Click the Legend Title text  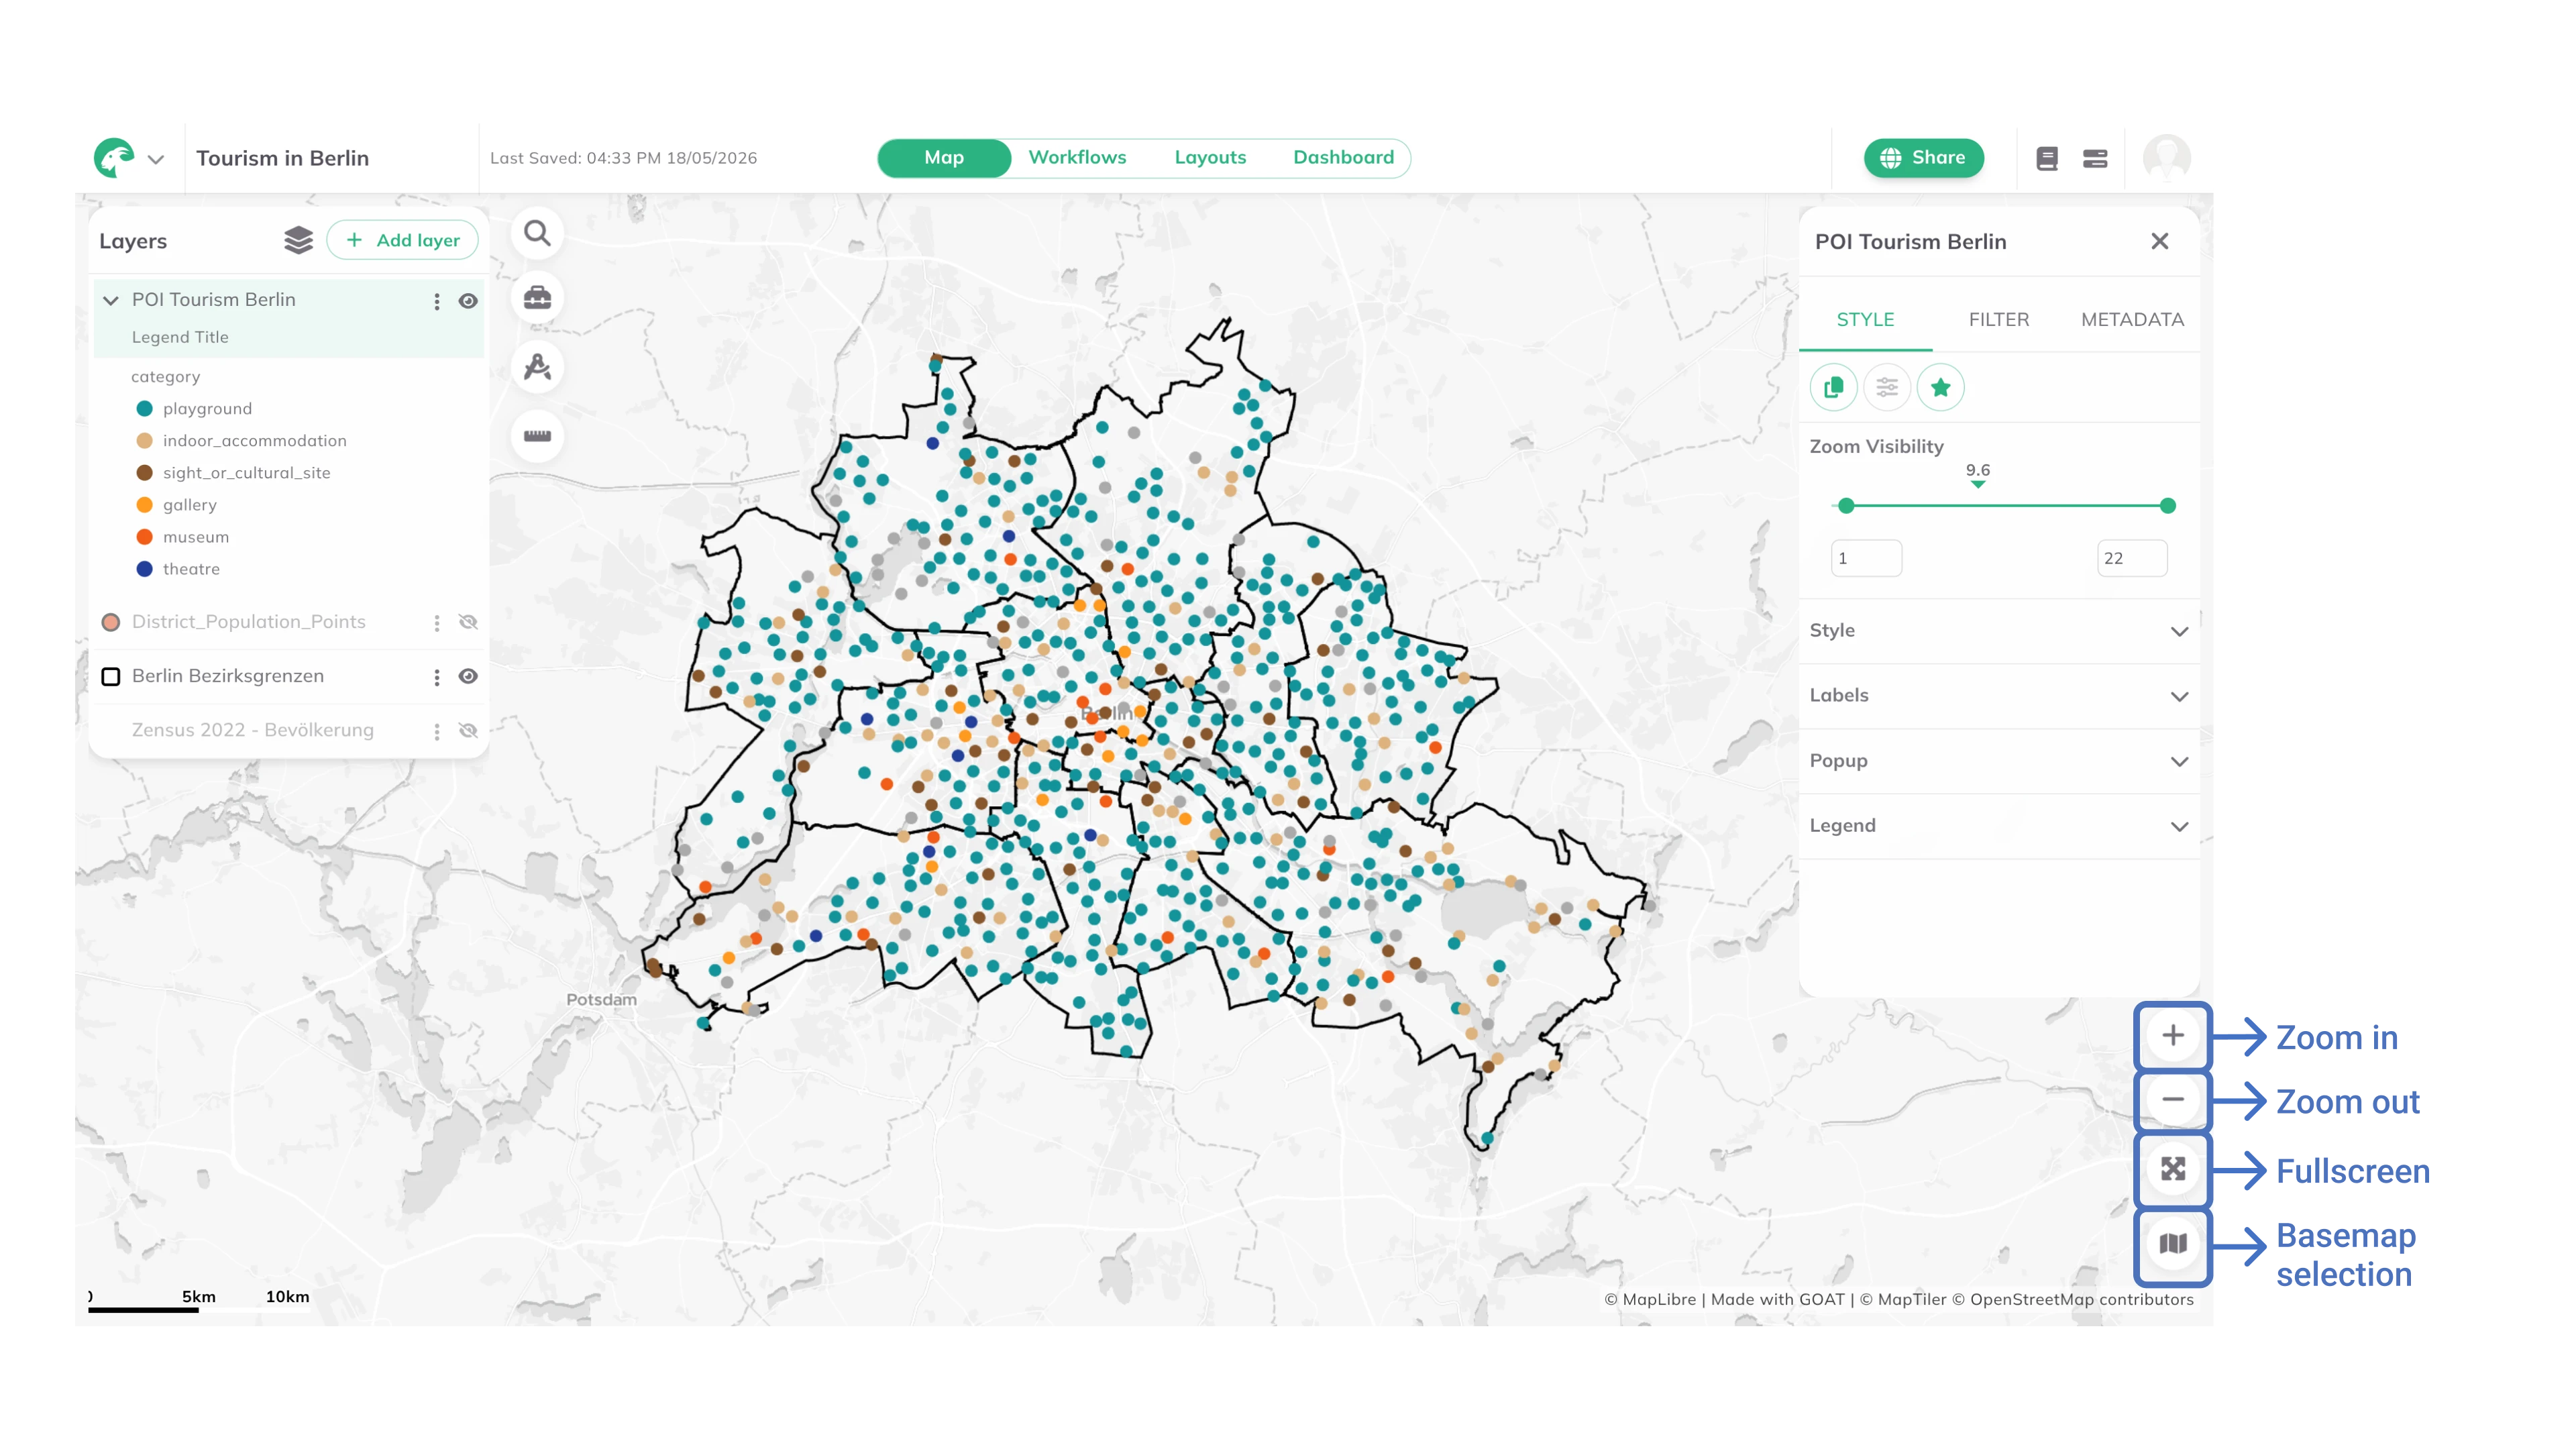[x=180, y=337]
